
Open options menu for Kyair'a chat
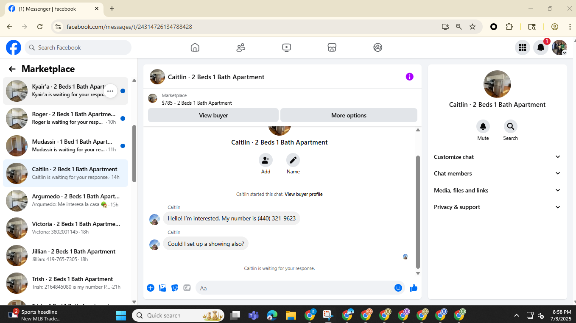point(110,91)
